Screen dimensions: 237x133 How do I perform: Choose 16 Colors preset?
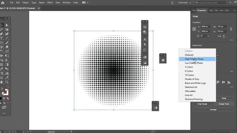(197, 75)
